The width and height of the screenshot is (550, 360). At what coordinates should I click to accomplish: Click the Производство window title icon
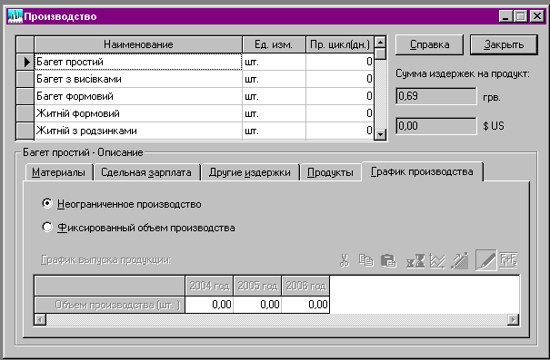click(15, 16)
